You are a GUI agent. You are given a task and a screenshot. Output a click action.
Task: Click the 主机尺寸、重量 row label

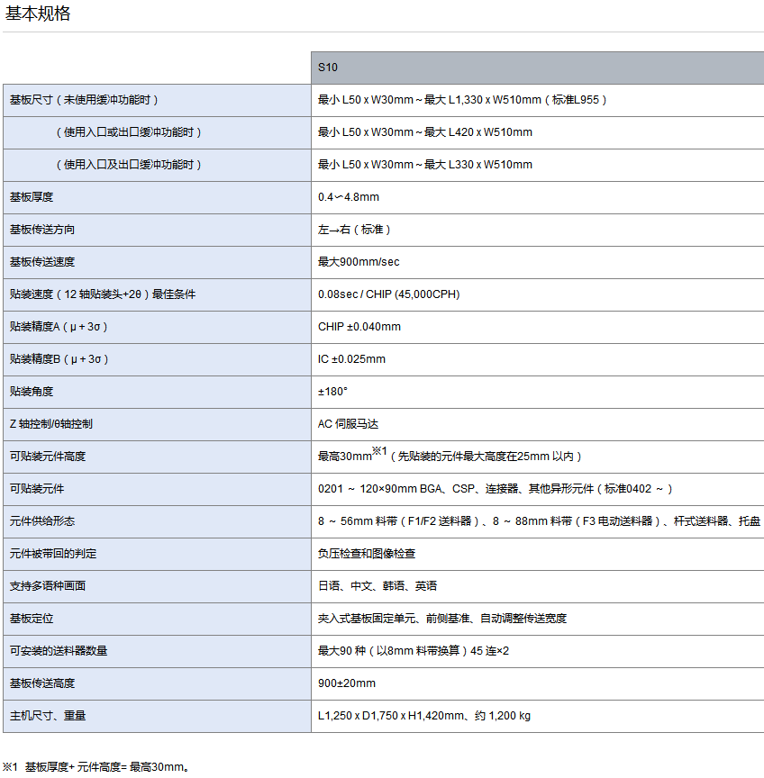click(48, 716)
